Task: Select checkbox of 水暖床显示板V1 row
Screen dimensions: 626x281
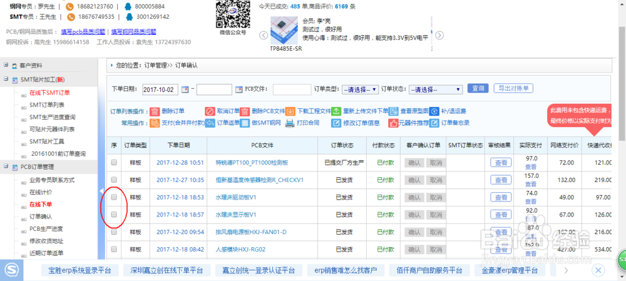Action: pyautogui.click(x=114, y=214)
